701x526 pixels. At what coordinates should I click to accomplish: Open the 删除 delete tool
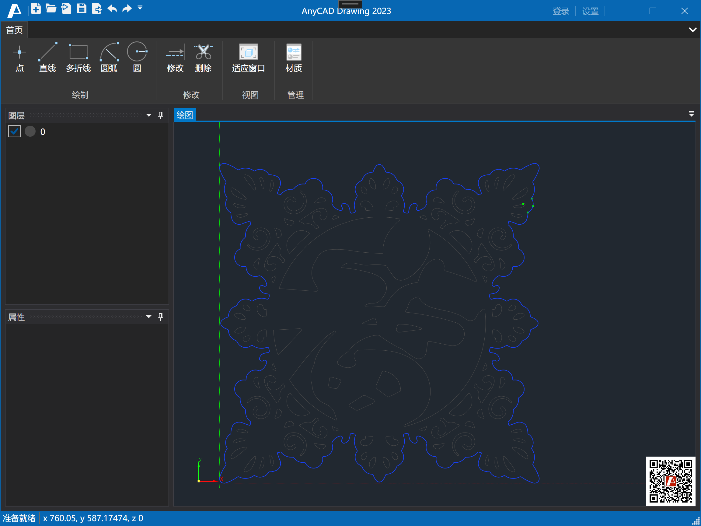(x=203, y=58)
